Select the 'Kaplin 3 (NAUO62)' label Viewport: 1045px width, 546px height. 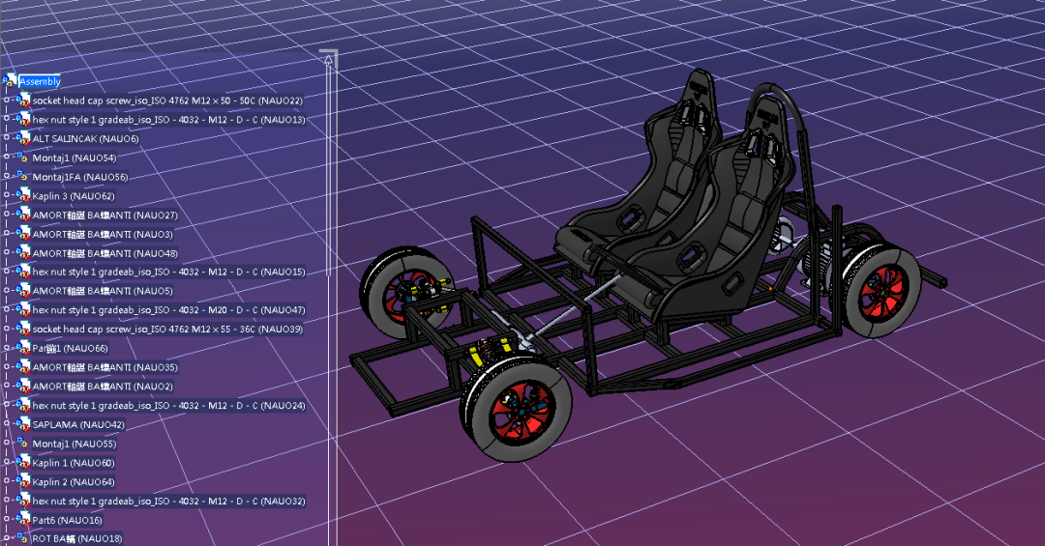click(x=74, y=196)
